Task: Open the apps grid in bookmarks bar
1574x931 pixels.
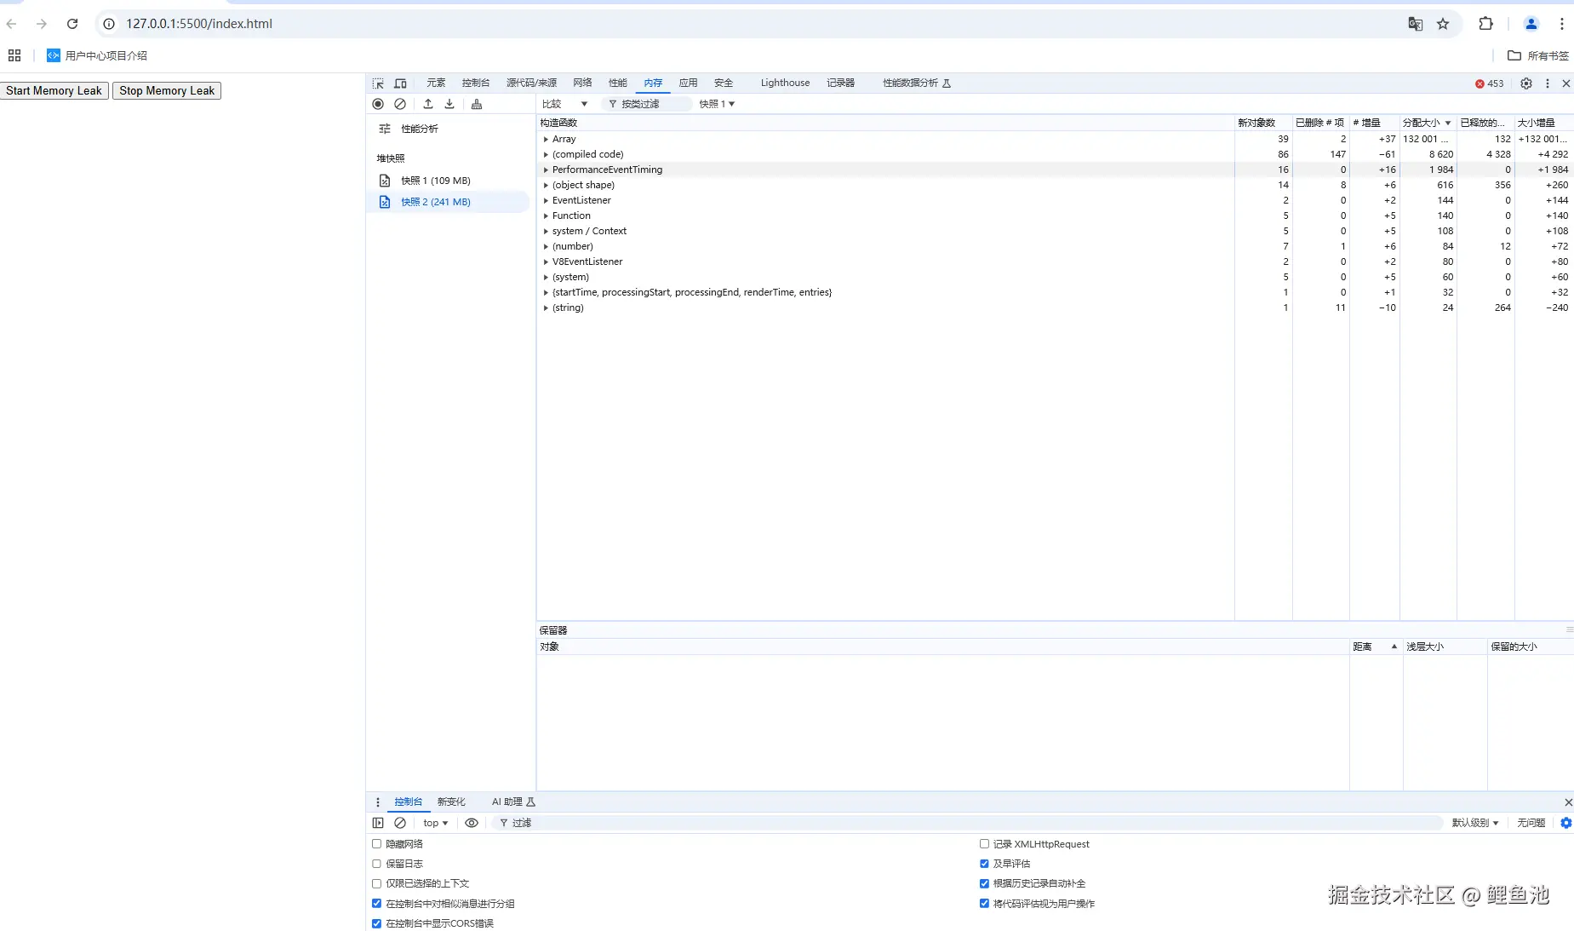Action: coord(14,55)
